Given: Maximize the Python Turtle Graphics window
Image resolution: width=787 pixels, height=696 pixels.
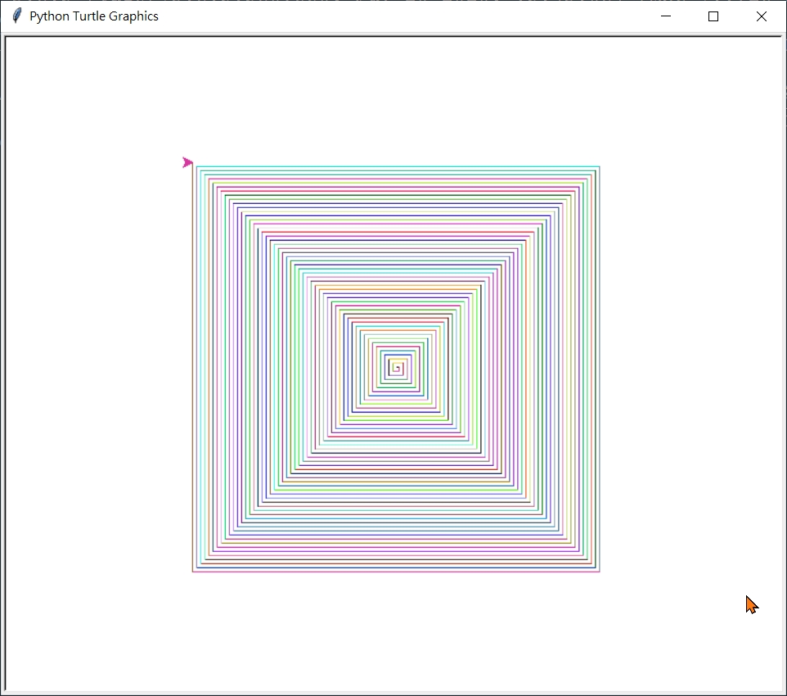Looking at the screenshot, I should click(x=713, y=16).
